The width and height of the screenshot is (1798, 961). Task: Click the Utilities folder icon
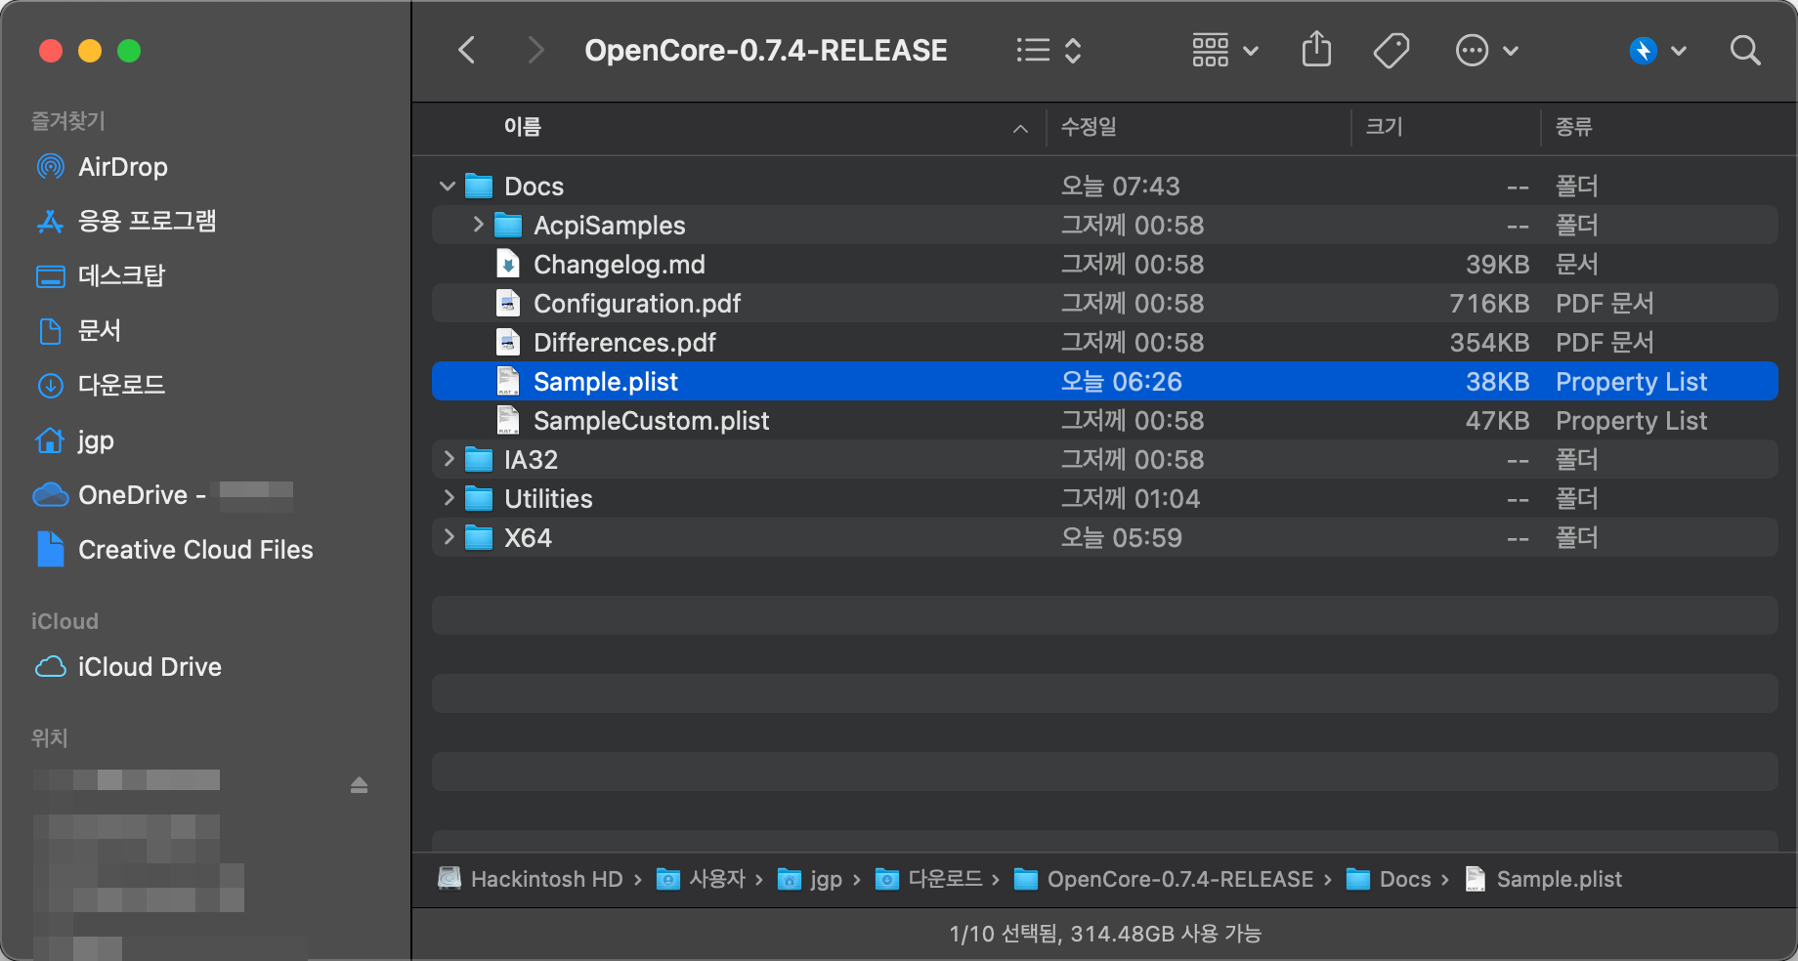tap(478, 498)
